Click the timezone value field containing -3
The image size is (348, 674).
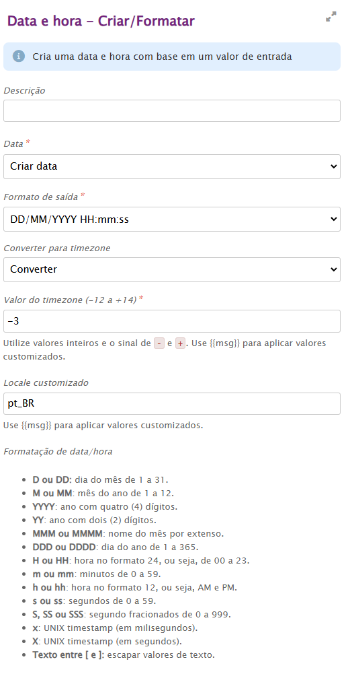coord(171,321)
